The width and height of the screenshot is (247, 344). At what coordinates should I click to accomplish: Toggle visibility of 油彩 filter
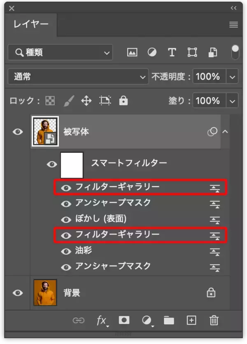66,251
